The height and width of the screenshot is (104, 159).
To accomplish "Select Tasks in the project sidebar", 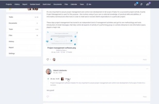I will point(23,17).
